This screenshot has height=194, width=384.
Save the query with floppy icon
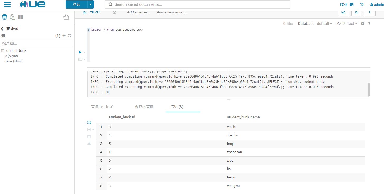pos(356,12)
